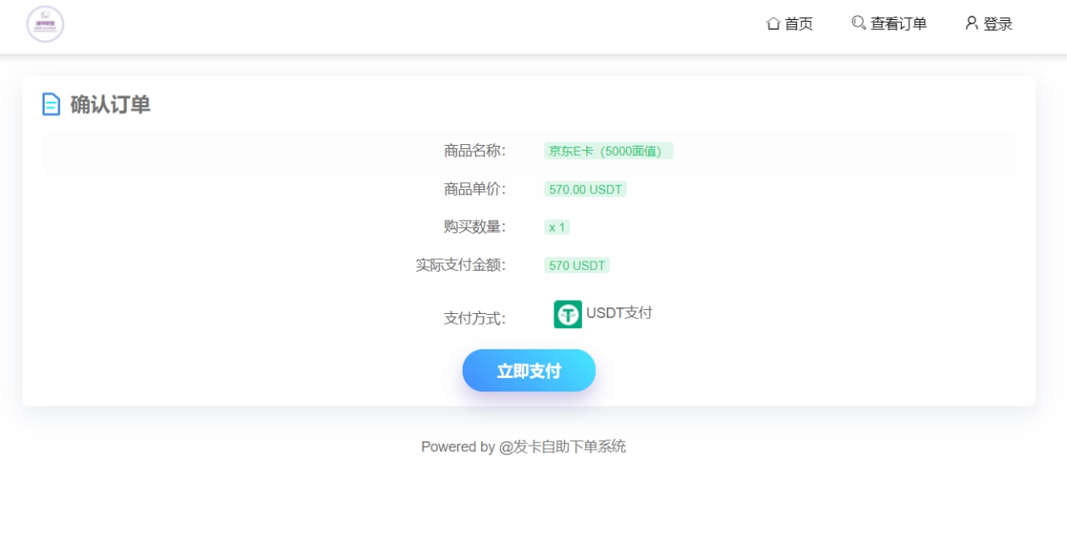The width and height of the screenshot is (1067, 543).
Task: Select the 京东E卡（5000面值）product name tag
Action: (x=608, y=151)
